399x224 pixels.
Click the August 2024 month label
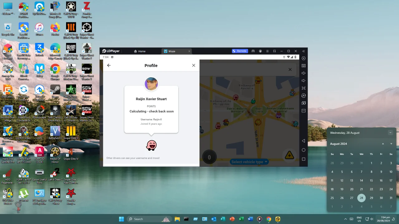[339, 144]
